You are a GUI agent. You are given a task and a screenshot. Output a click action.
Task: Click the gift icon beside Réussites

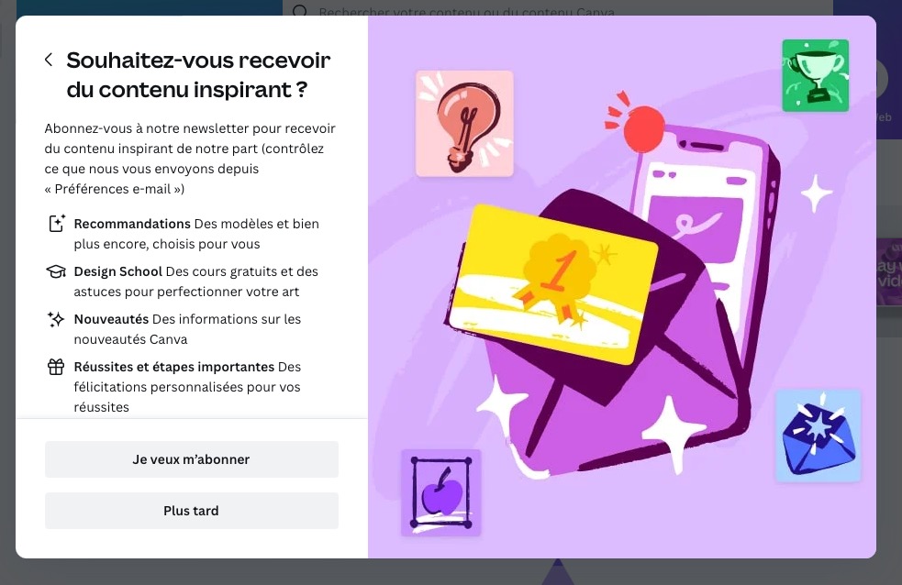[x=56, y=367]
